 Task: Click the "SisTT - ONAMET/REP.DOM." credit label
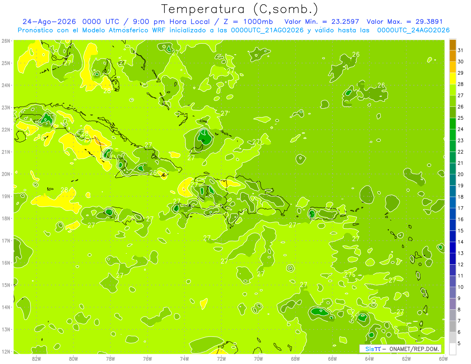click(x=400, y=349)
